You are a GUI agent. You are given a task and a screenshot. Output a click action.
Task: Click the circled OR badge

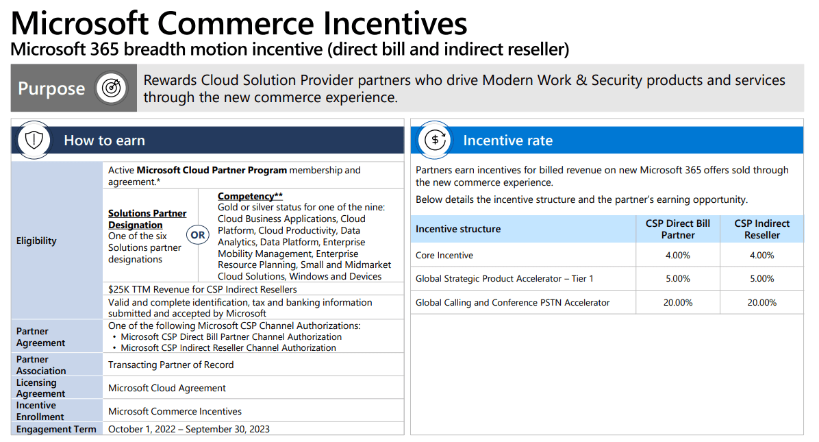pos(197,235)
